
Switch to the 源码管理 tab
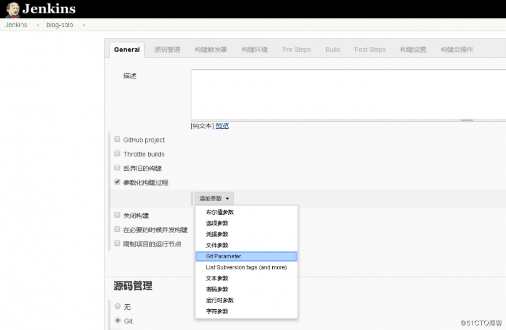click(x=167, y=49)
